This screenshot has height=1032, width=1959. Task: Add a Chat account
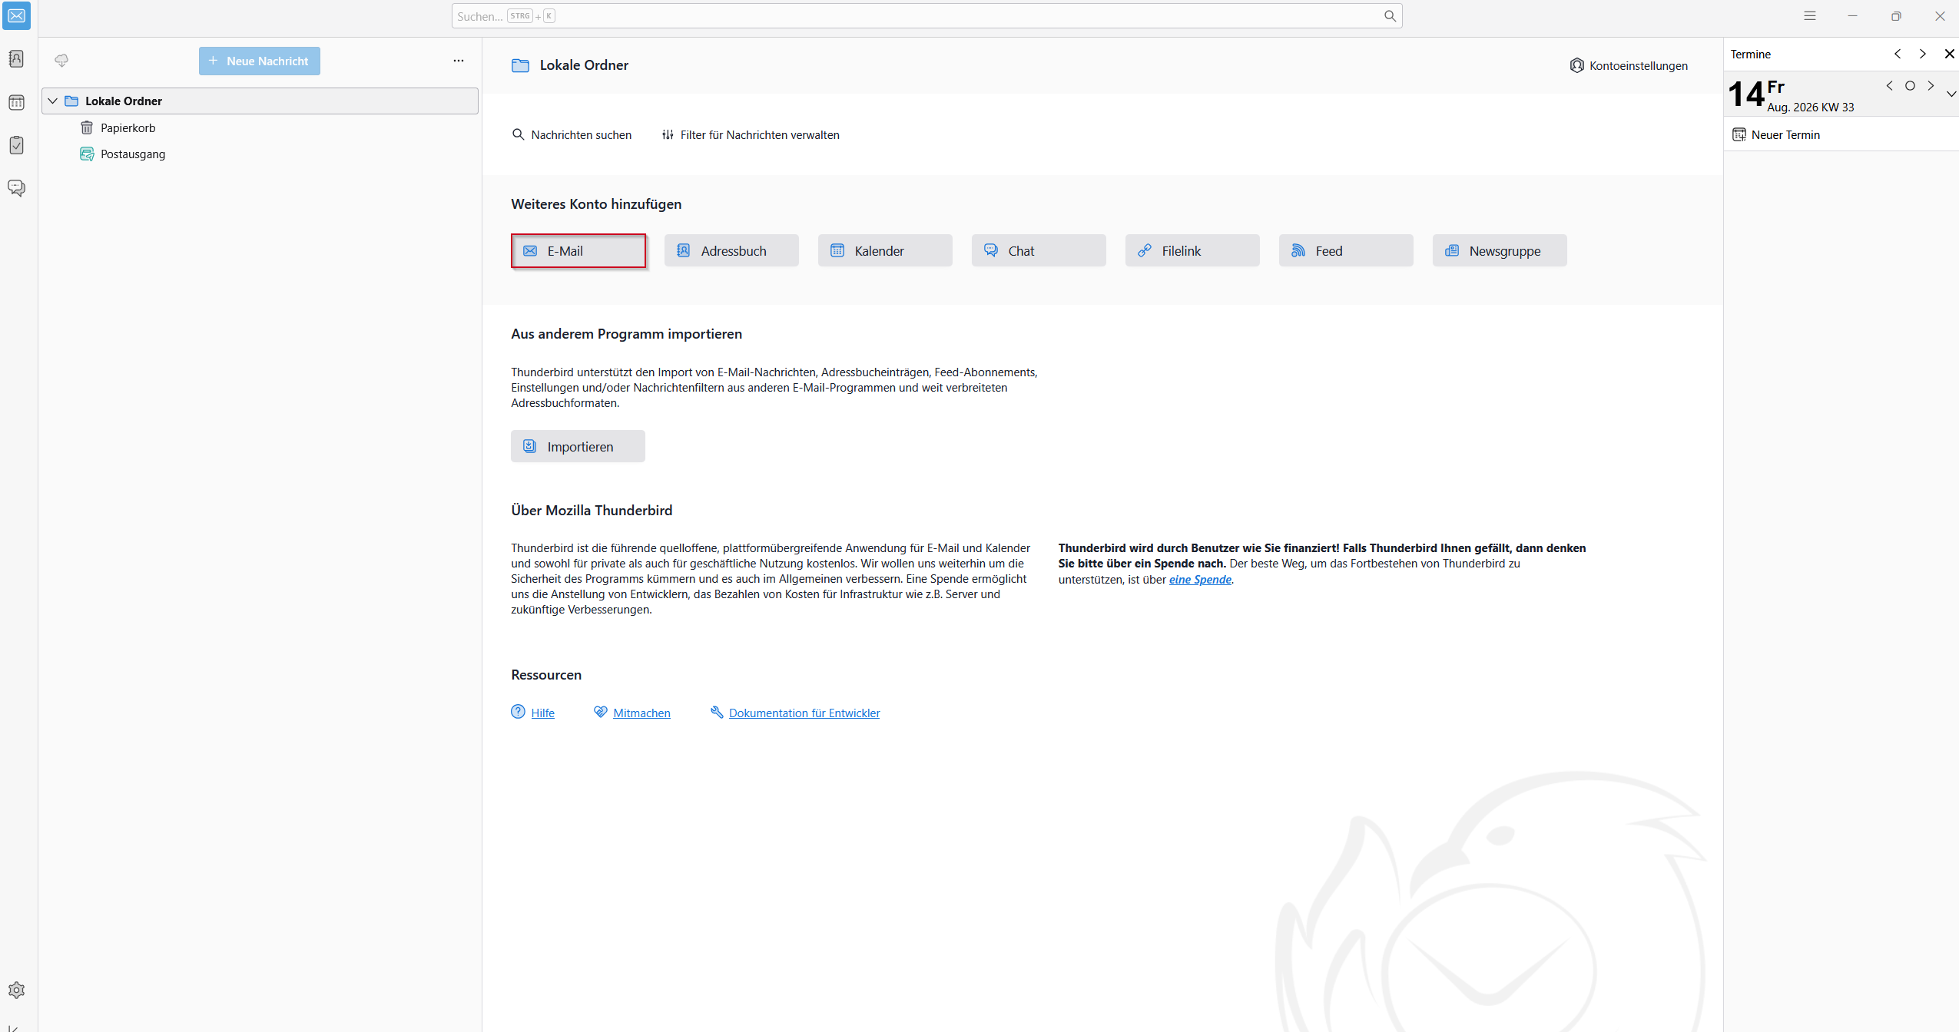pyautogui.click(x=1039, y=250)
